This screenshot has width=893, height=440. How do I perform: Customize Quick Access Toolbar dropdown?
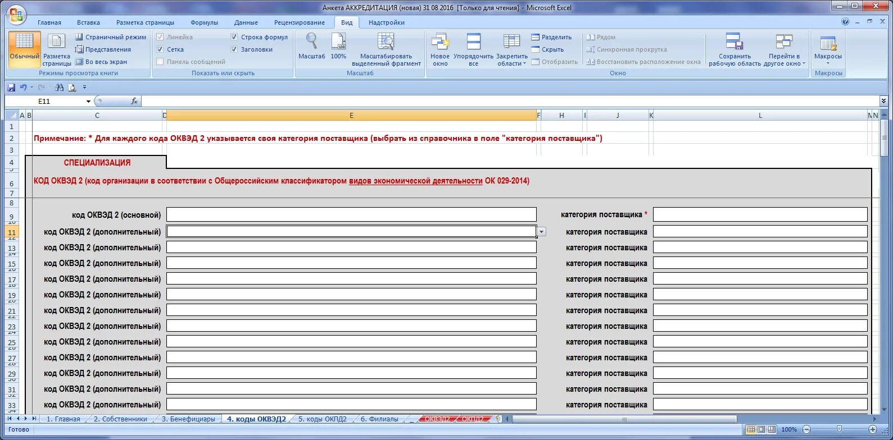[84, 87]
